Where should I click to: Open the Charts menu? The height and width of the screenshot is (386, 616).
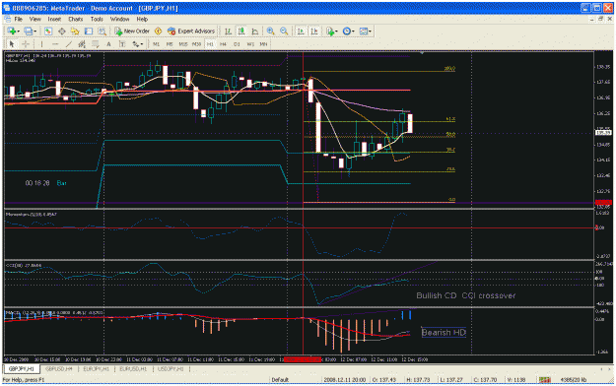point(76,19)
